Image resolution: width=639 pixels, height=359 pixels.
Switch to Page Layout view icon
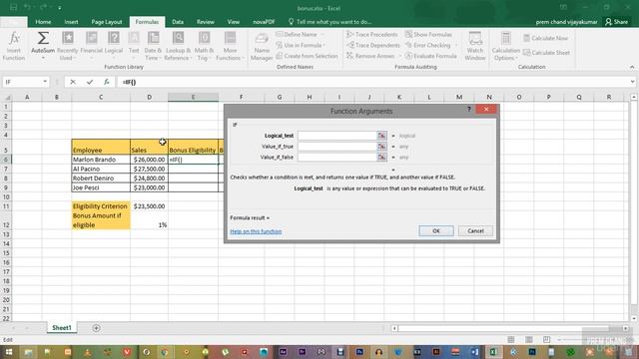click(x=528, y=339)
